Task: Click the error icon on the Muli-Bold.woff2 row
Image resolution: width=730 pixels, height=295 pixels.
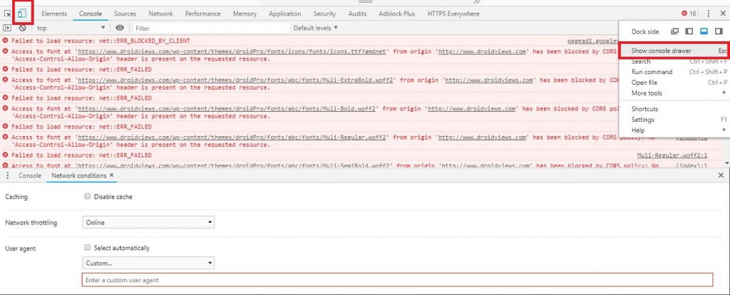Action: (6, 108)
